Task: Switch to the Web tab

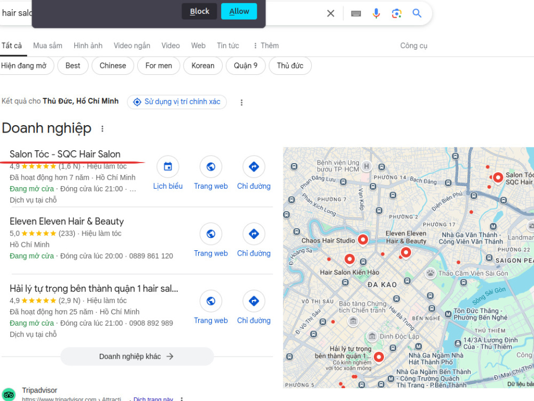Action: click(x=198, y=45)
